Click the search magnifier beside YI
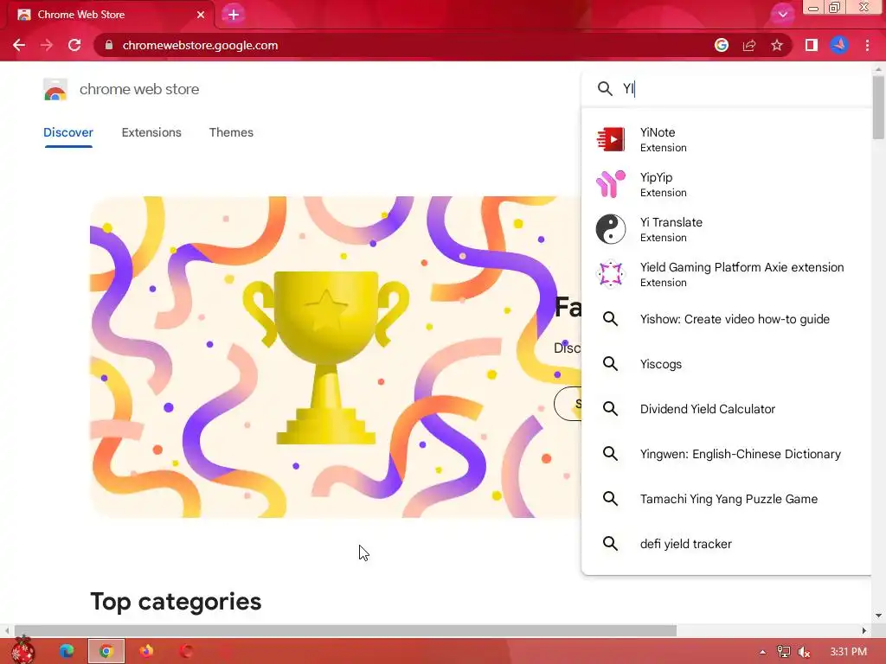The width and height of the screenshot is (886, 664). [x=605, y=89]
